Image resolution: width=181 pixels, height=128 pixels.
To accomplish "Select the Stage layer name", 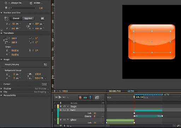I will [74, 107].
